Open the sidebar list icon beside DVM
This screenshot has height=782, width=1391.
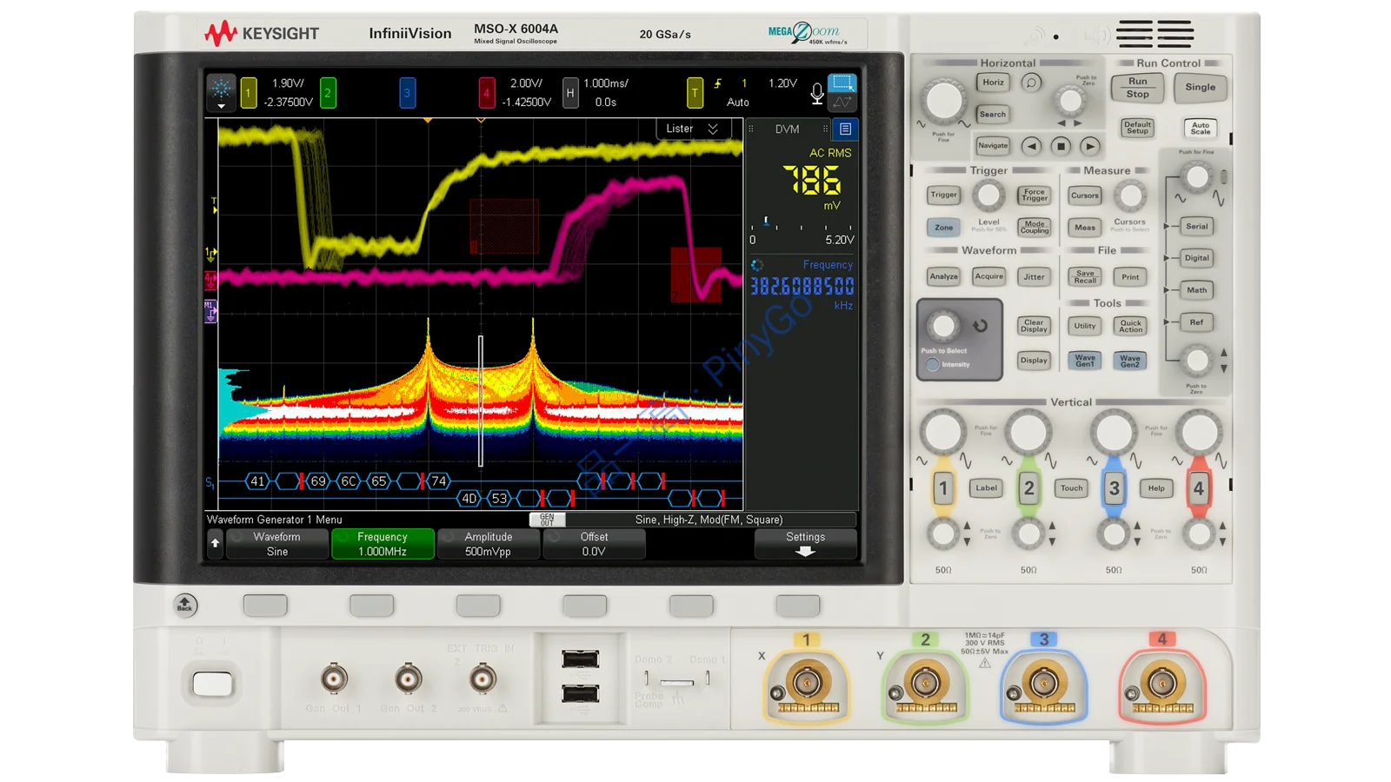845,129
